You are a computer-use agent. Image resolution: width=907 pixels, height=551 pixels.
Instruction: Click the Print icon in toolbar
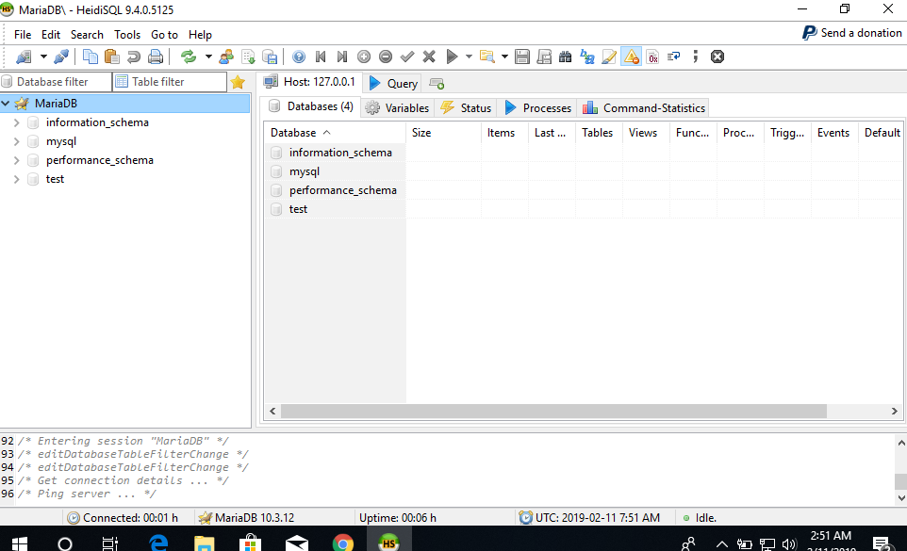[x=155, y=57]
